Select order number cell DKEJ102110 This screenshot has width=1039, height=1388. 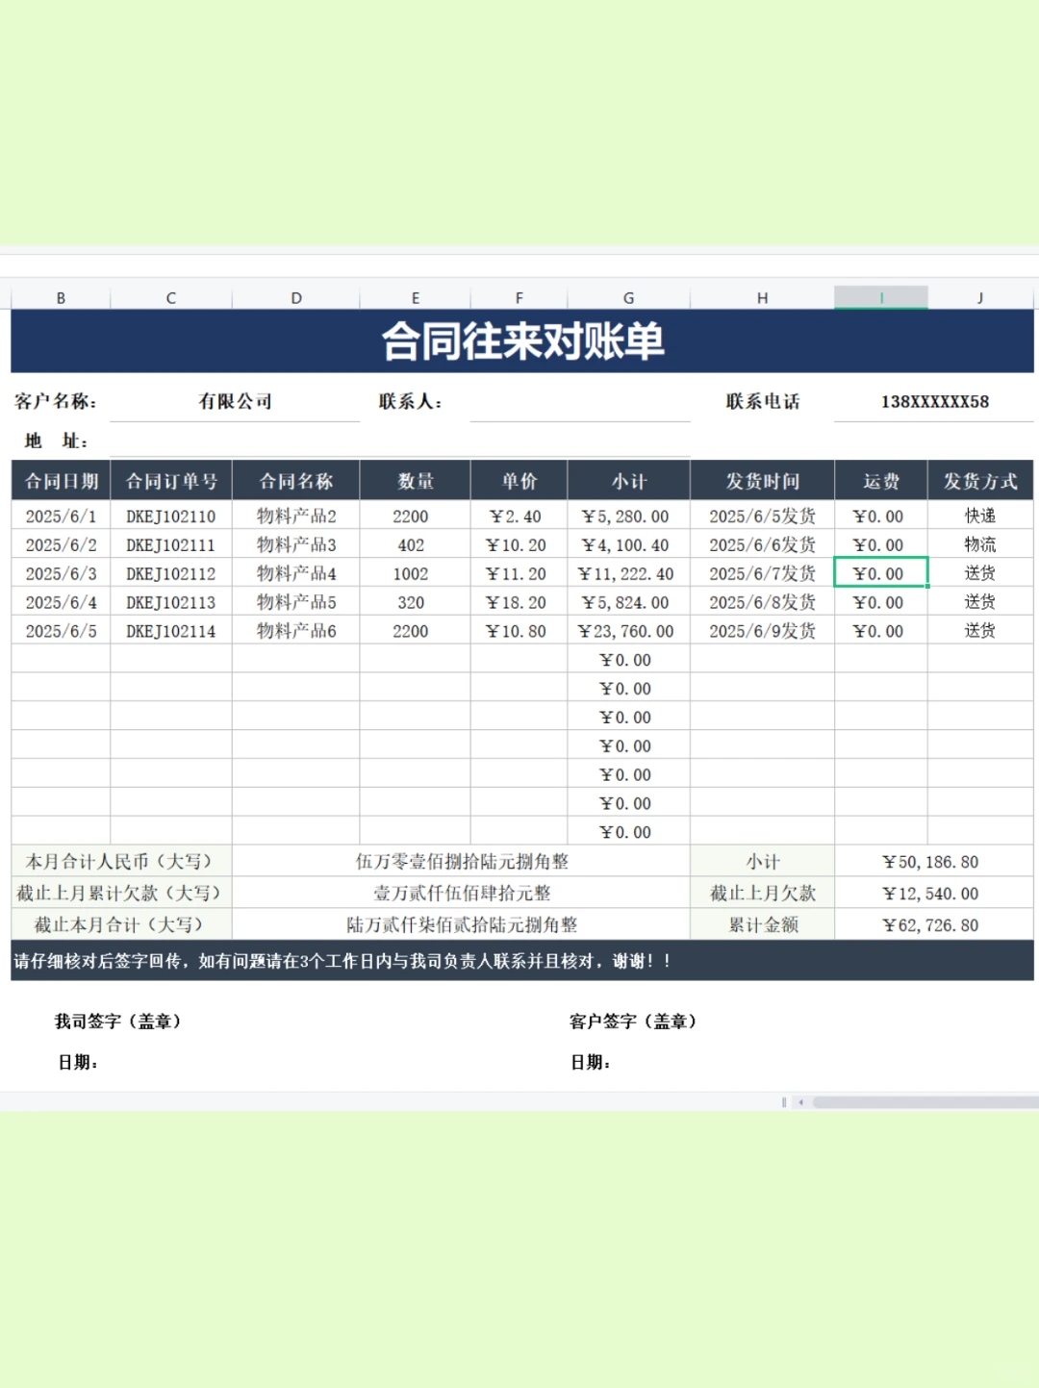[x=171, y=516]
